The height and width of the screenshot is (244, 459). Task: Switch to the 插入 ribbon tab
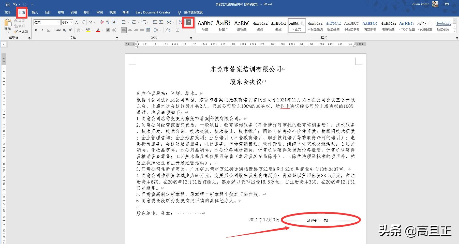(x=35, y=12)
